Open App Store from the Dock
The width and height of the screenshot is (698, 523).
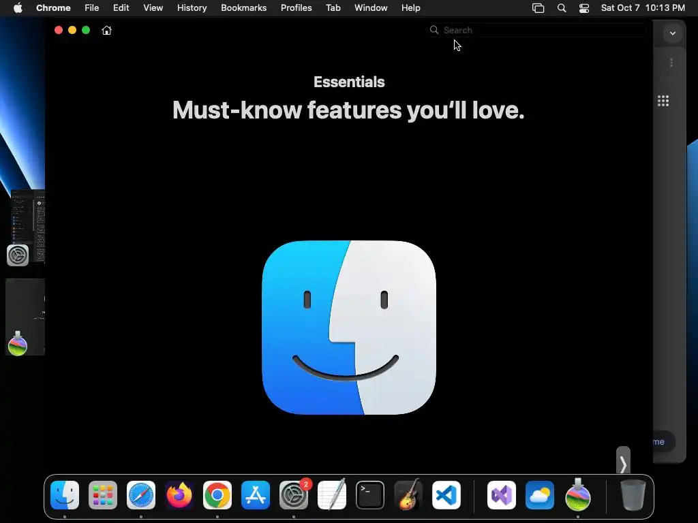tap(256, 495)
